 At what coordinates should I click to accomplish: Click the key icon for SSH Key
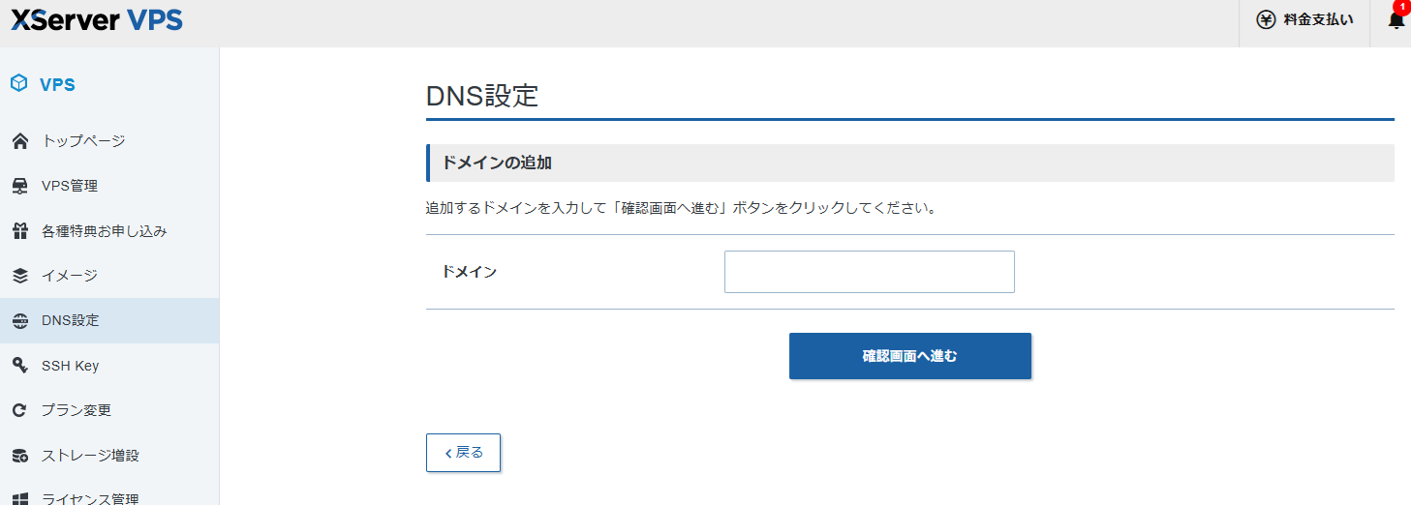pyautogui.click(x=19, y=366)
